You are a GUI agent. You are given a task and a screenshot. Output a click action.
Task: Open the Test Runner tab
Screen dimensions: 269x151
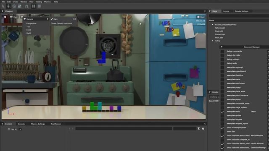(56, 124)
